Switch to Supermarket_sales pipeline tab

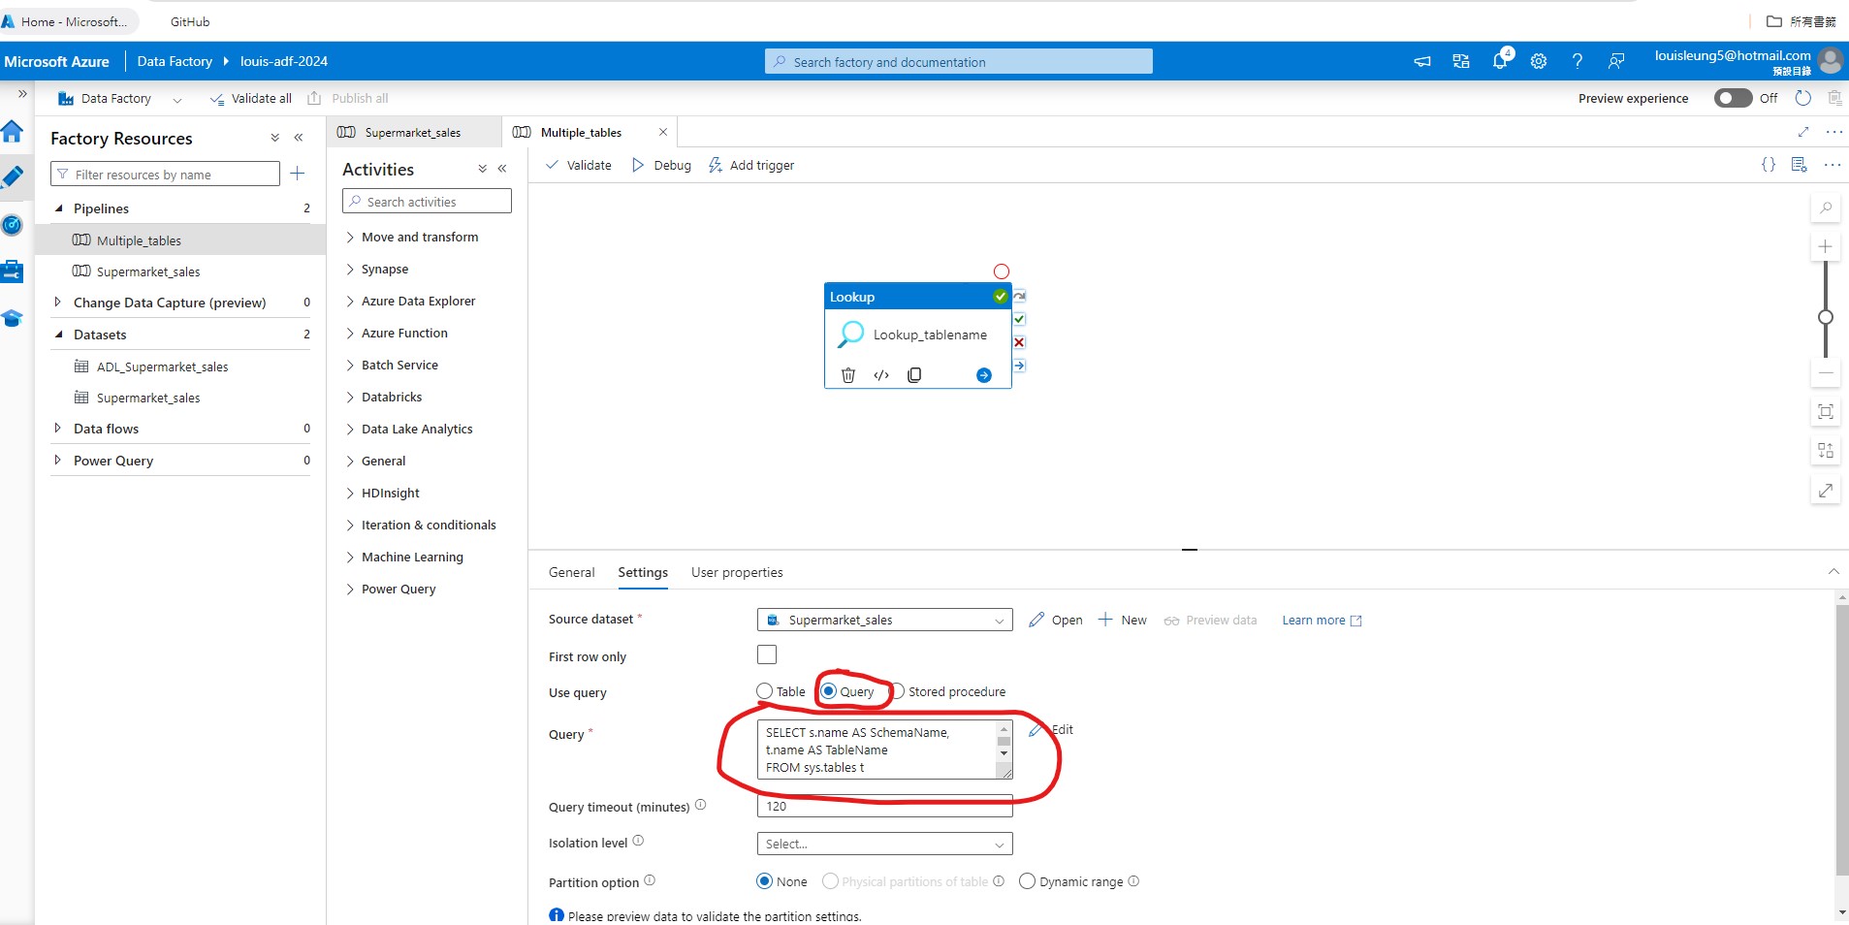click(413, 133)
